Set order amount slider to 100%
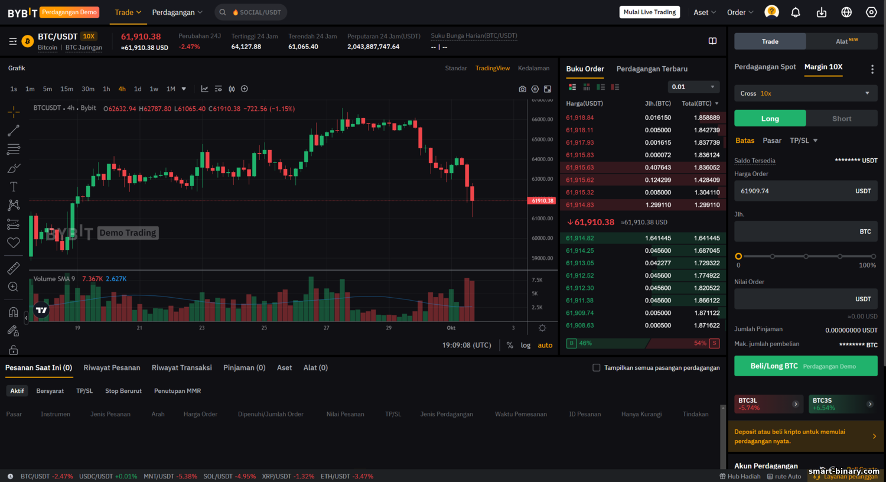886x482 pixels. [x=874, y=256]
